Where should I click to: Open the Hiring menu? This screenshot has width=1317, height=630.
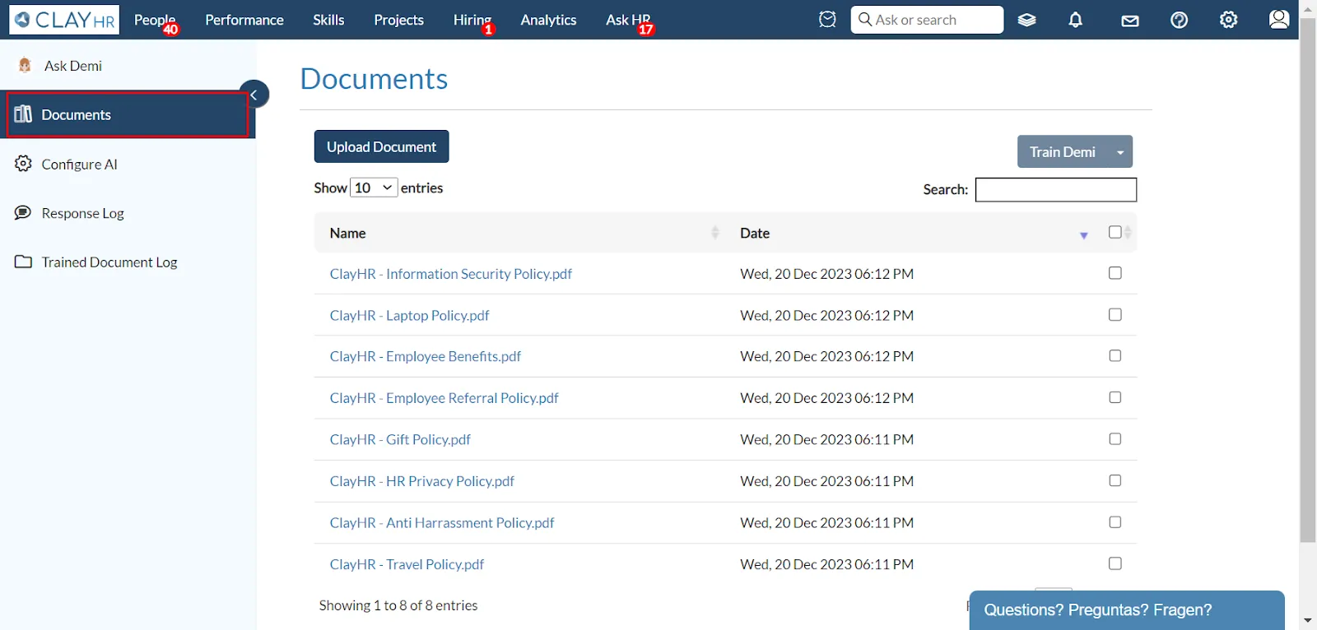pyautogui.click(x=472, y=20)
